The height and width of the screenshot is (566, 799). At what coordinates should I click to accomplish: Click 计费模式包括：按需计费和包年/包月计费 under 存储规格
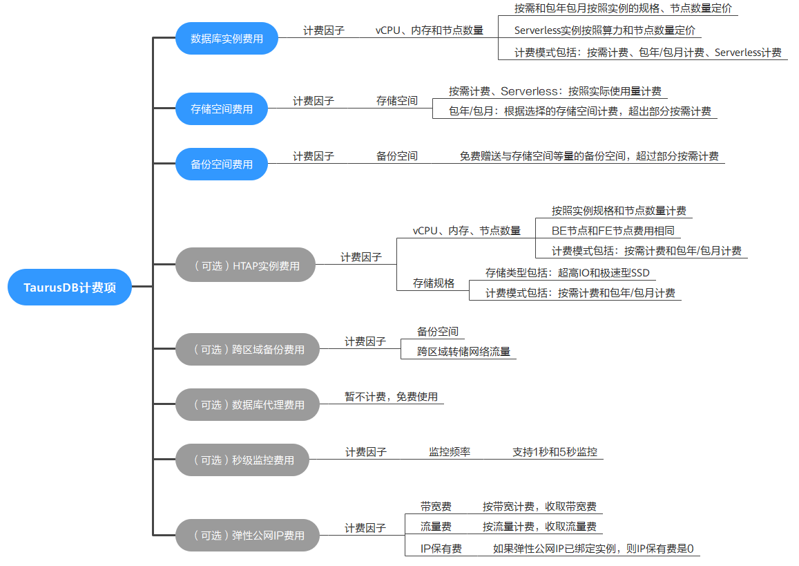point(580,293)
